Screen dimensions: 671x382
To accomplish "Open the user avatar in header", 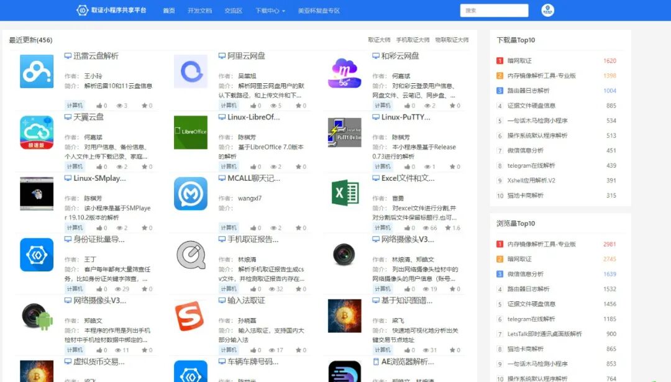I will point(548,11).
